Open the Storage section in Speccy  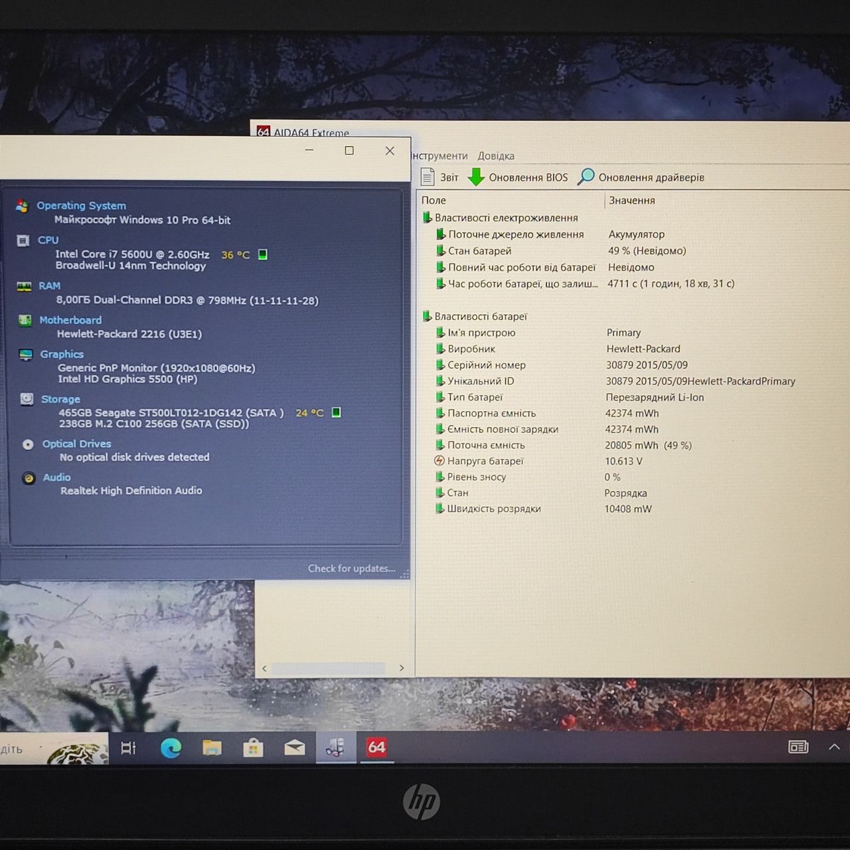(60, 399)
